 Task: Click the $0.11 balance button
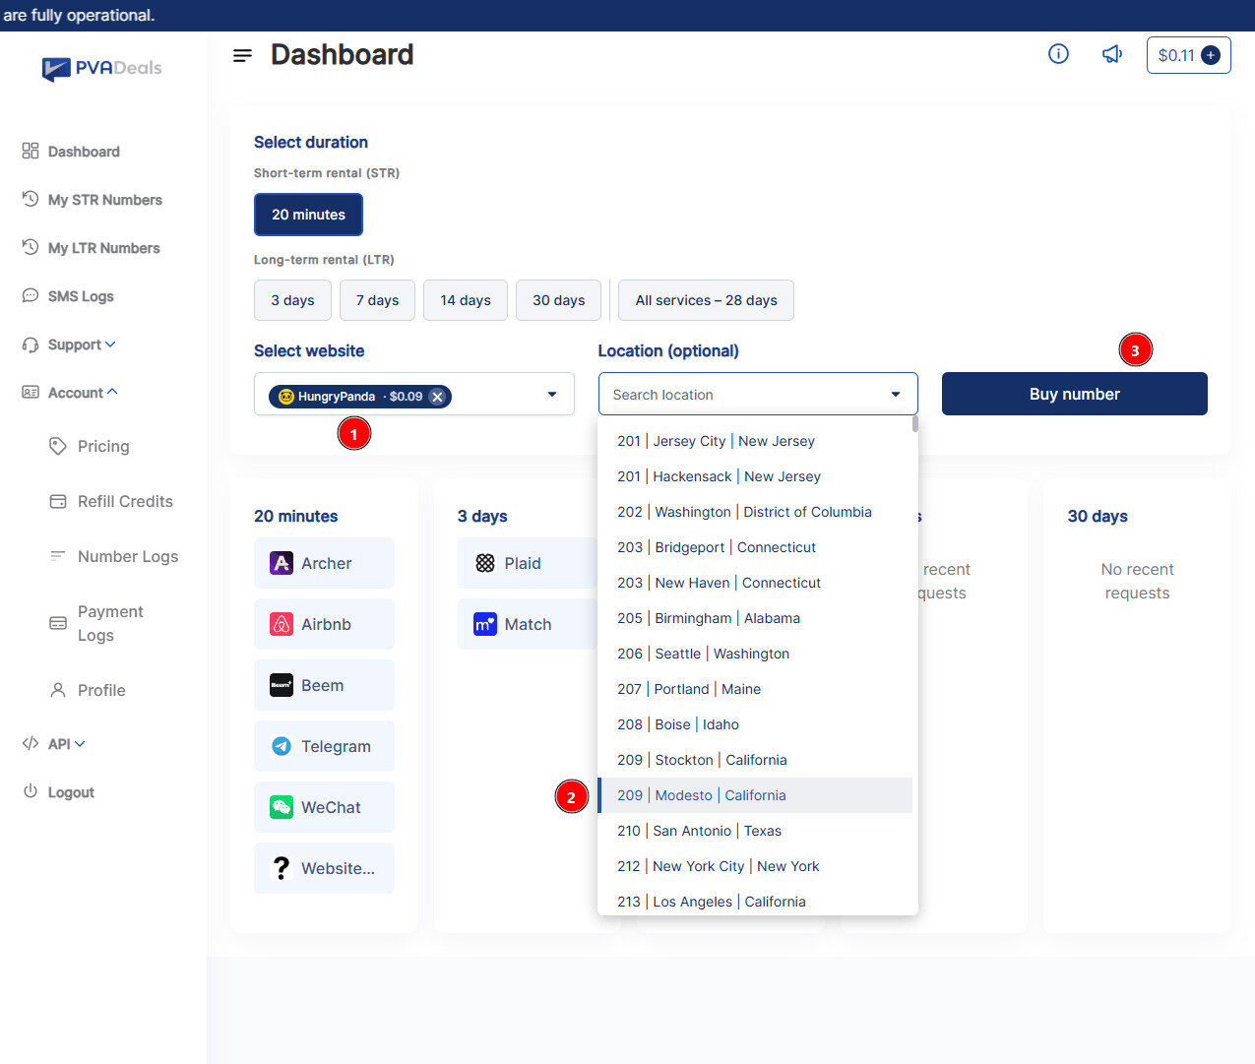1188,55
